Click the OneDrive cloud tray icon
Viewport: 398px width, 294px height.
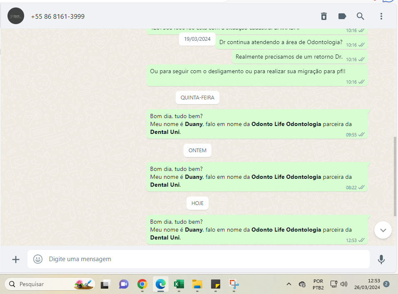pos(302,284)
